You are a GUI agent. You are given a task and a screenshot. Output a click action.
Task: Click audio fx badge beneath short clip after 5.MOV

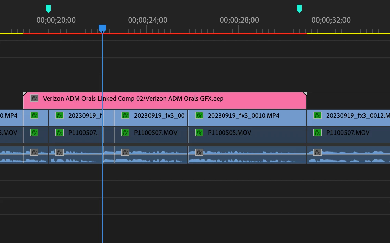[x=34, y=152]
